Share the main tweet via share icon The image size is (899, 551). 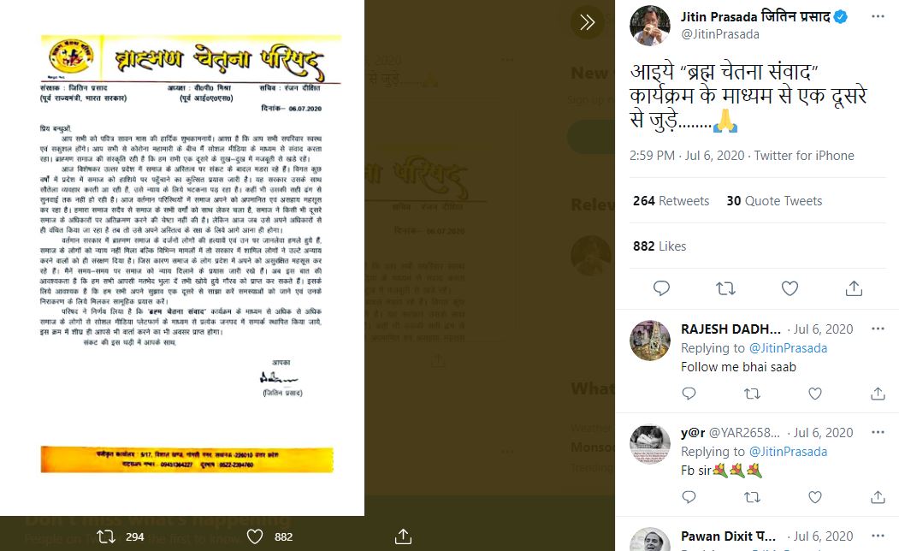click(x=854, y=288)
